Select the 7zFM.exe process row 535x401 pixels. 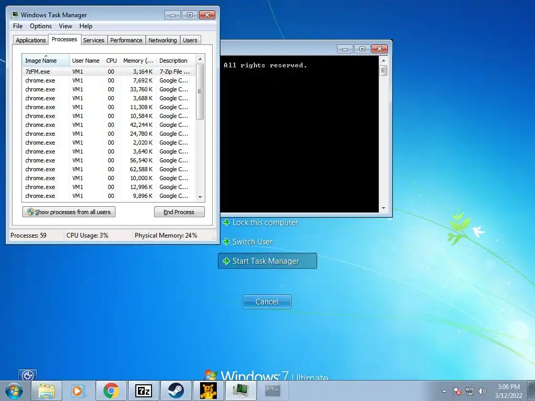pyautogui.click(x=109, y=72)
